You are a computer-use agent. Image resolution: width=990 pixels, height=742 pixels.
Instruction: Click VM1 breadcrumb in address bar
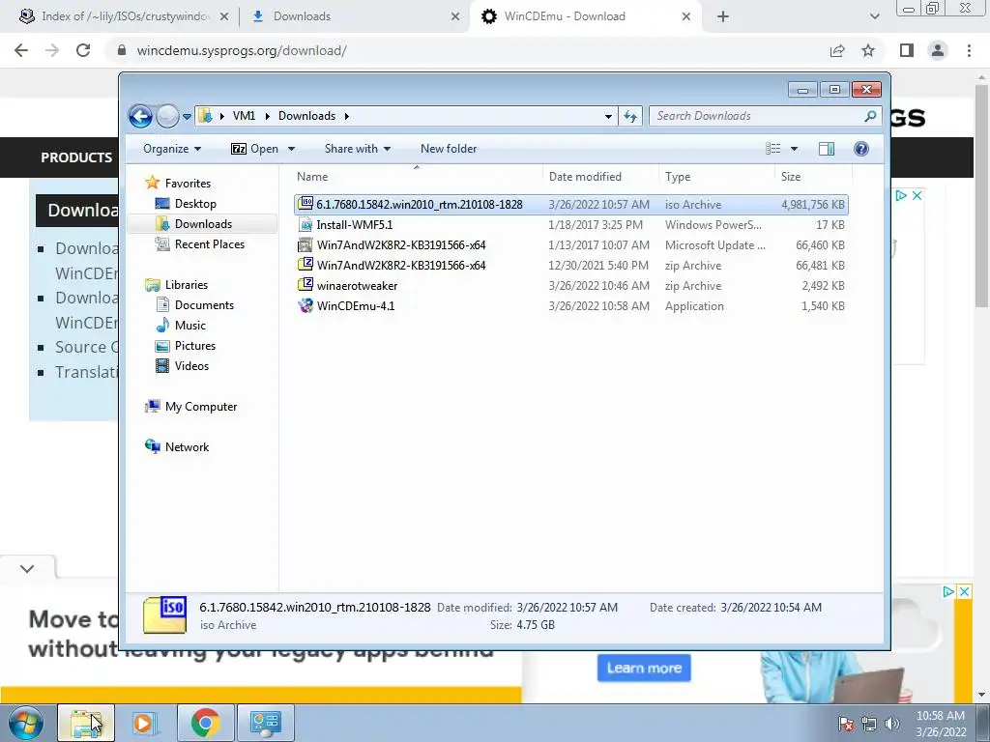[244, 116]
